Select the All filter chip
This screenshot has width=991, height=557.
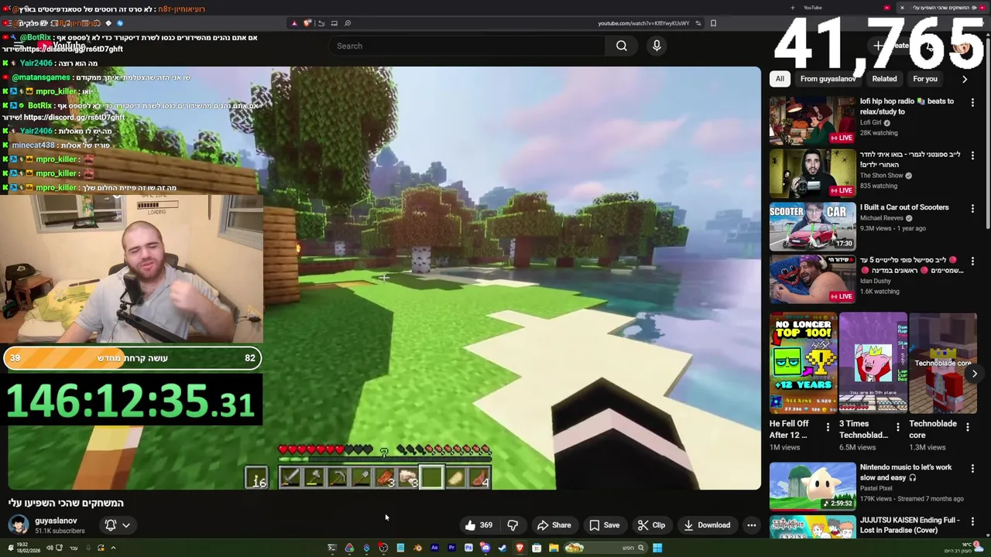click(x=780, y=79)
